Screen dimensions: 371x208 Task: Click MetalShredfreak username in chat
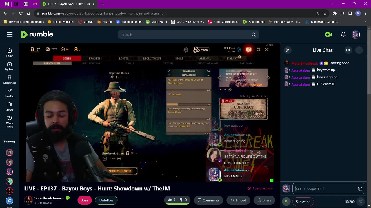point(304,63)
